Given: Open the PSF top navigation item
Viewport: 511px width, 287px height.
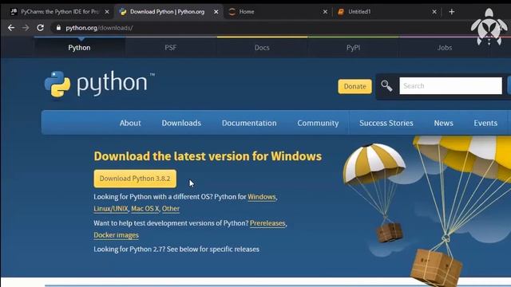Looking at the screenshot, I should 170,48.
